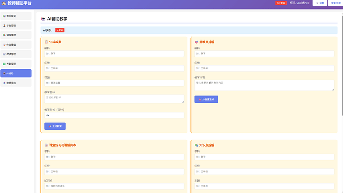Open 学生管理 via its person icon
Viewport: 343px width, 193px height.
pyautogui.click(x=4, y=25)
